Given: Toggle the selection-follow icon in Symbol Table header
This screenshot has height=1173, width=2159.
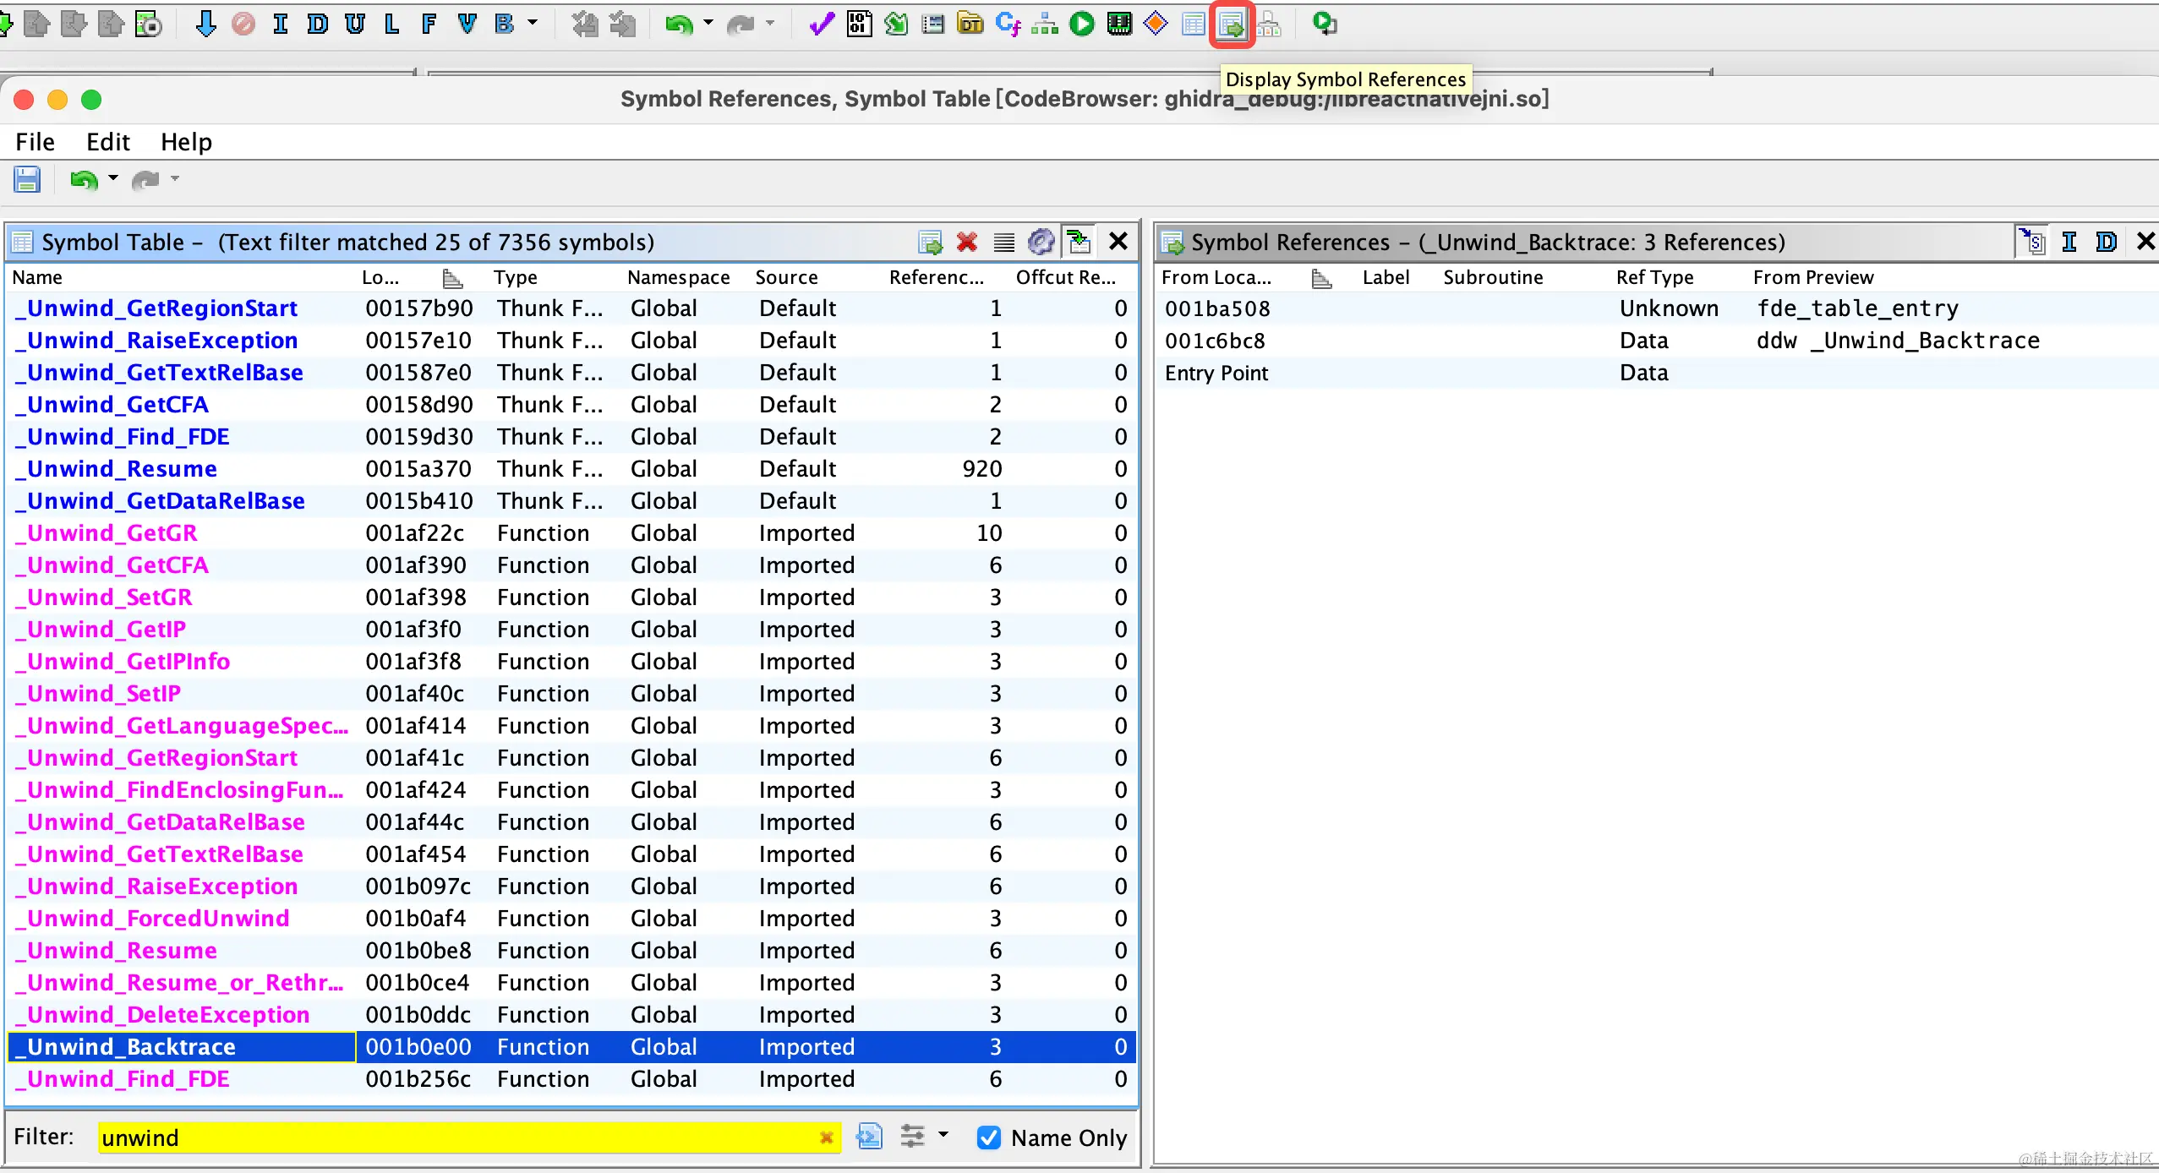Looking at the screenshot, I should pyautogui.click(x=1079, y=242).
